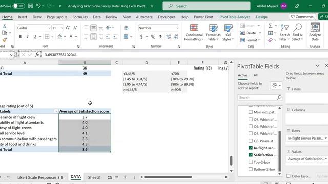Open Format cells dropdown in Cells group
Screen dimensions: 328x184
[250, 40]
